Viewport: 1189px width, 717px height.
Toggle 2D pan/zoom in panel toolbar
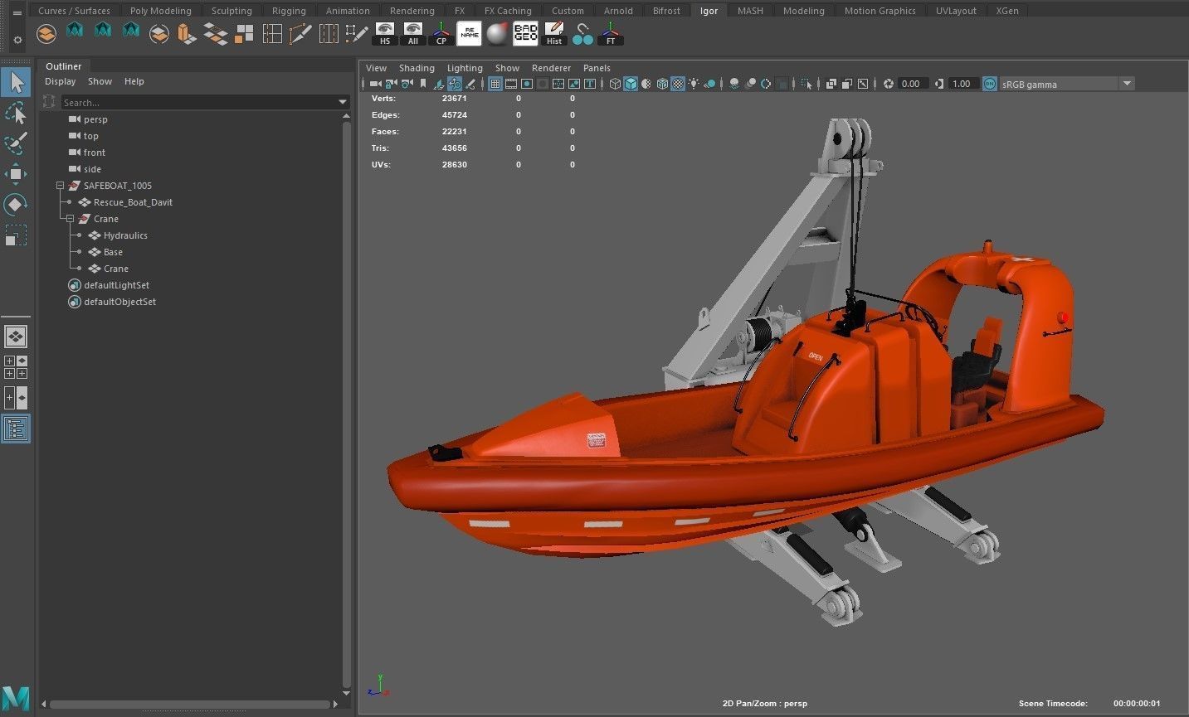(455, 84)
